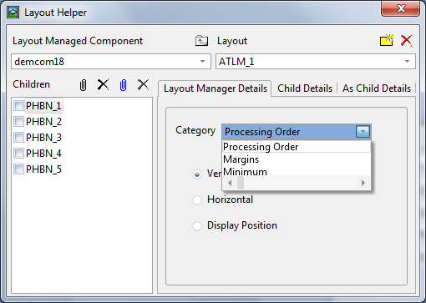Open the As Child Details tab
The image size is (426, 303).
377,88
